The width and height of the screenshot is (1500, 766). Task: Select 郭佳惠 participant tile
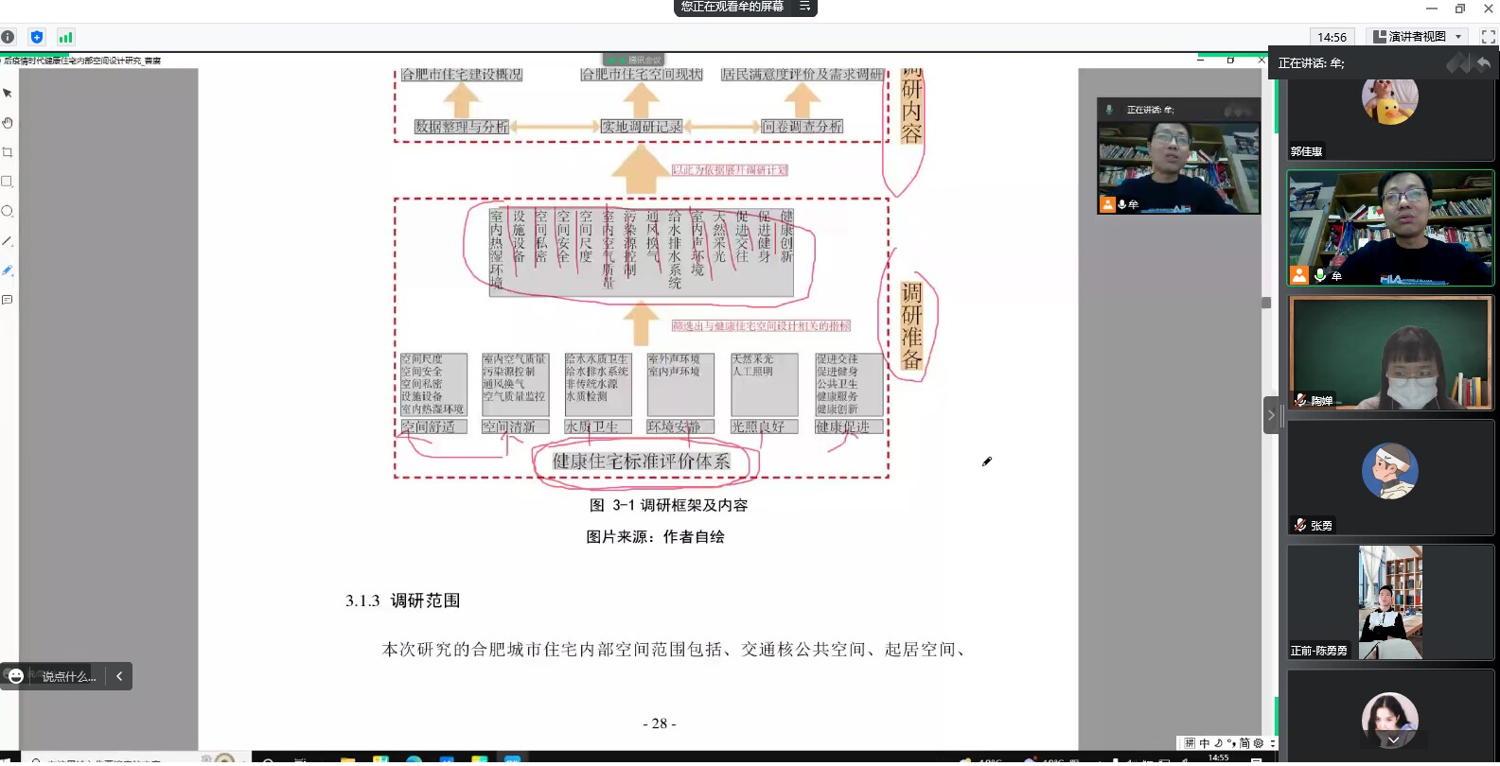coord(1390,119)
